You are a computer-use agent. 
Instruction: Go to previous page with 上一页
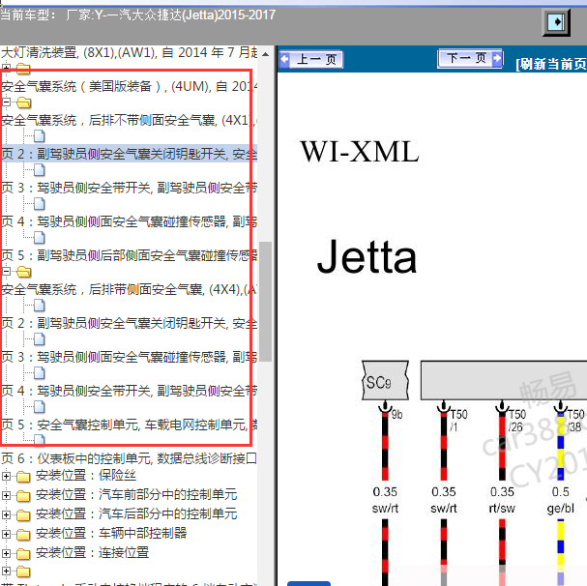tap(311, 59)
